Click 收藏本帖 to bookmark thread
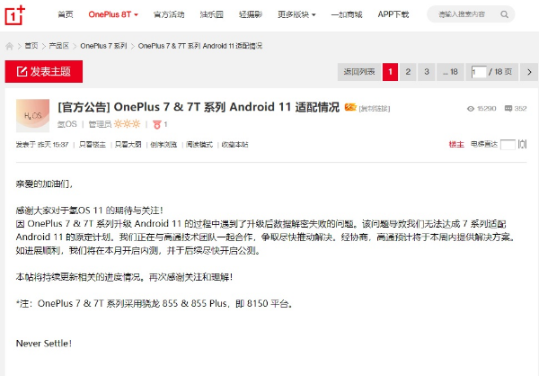 (234, 145)
